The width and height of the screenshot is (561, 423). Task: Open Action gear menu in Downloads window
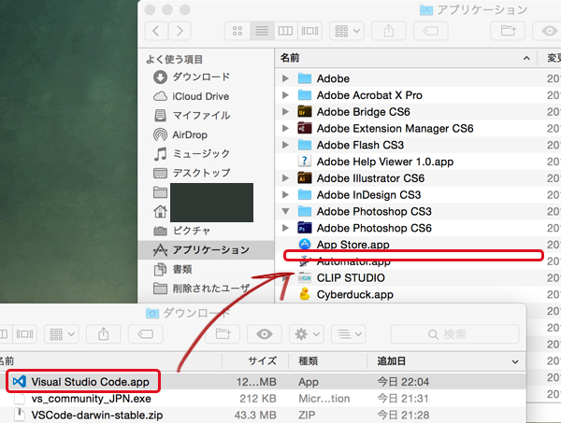tap(307, 334)
